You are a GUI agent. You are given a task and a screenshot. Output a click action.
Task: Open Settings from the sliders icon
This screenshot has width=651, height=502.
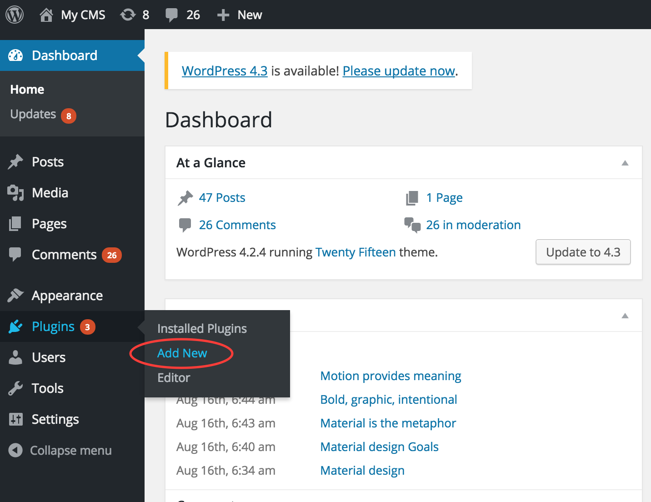15,419
